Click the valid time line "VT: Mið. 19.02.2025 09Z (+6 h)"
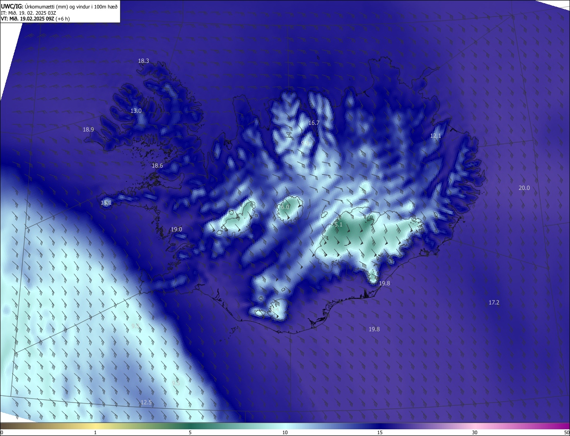570x436 pixels. 35,19
